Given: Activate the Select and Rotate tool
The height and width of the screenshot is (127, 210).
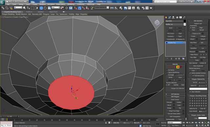Looking at the screenshot, I should click(45, 8).
